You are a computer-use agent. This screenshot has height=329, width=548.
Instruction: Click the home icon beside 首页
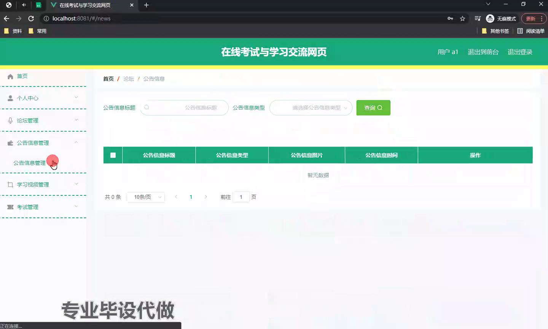(x=10, y=77)
